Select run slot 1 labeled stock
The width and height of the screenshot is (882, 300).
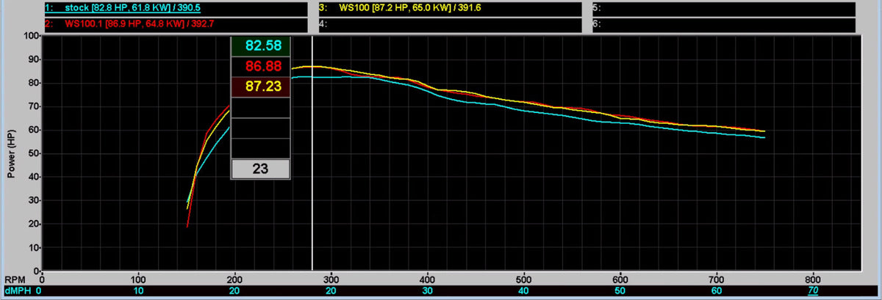(175, 8)
